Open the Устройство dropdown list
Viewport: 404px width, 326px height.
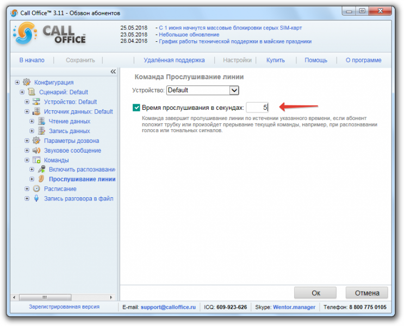tap(234, 90)
